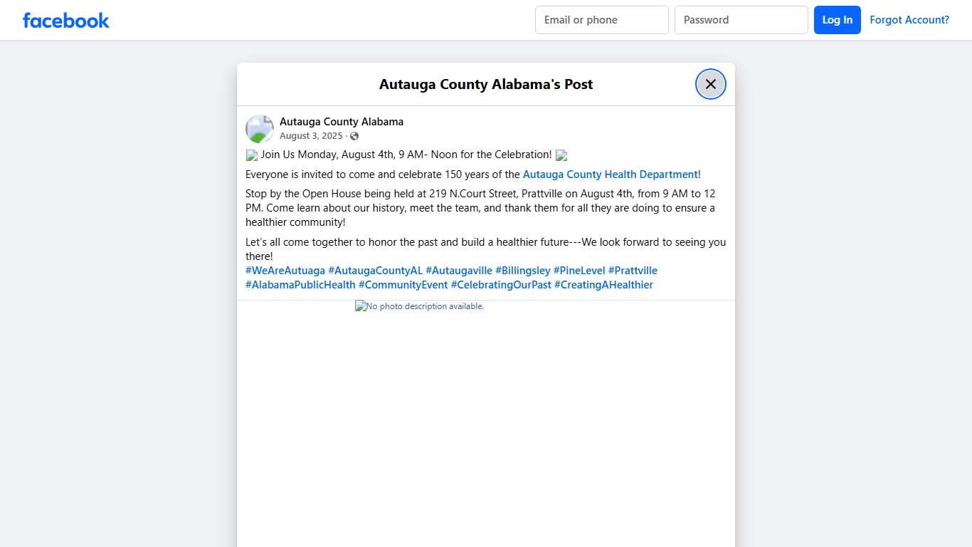
Task: Open the Forgot Account? link
Action: point(909,20)
